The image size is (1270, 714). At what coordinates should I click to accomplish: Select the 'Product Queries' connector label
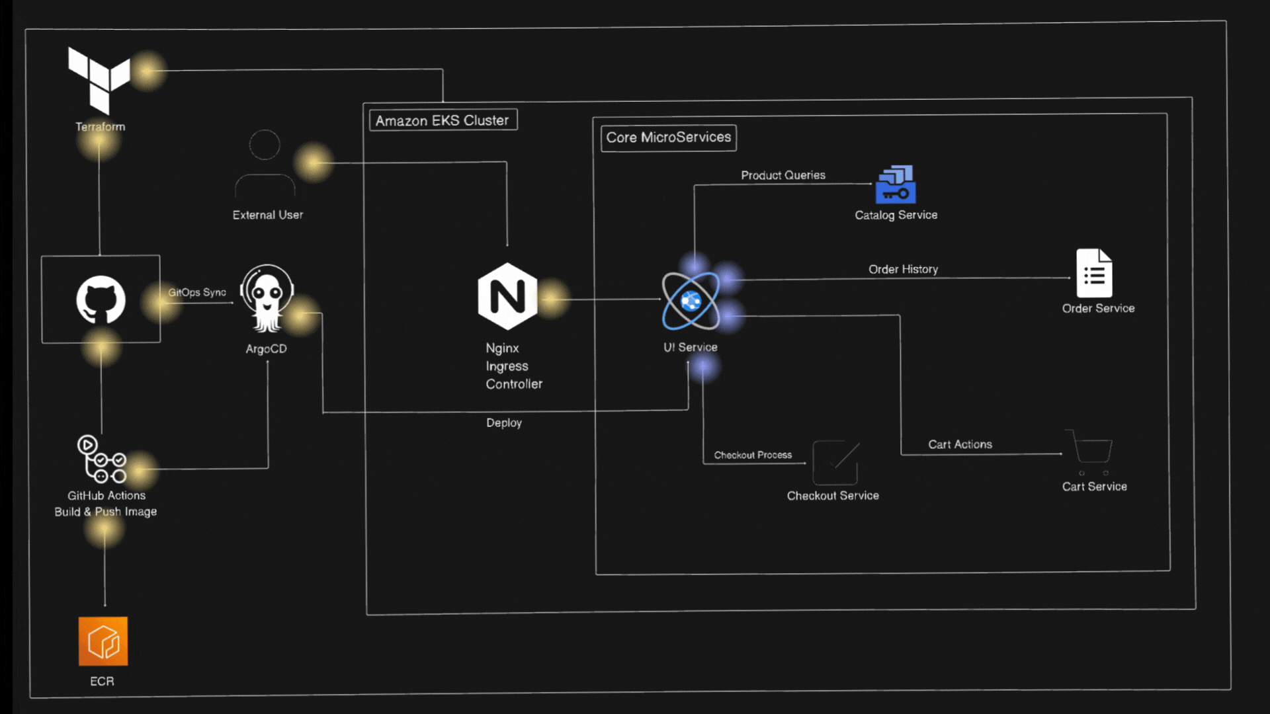(x=783, y=175)
